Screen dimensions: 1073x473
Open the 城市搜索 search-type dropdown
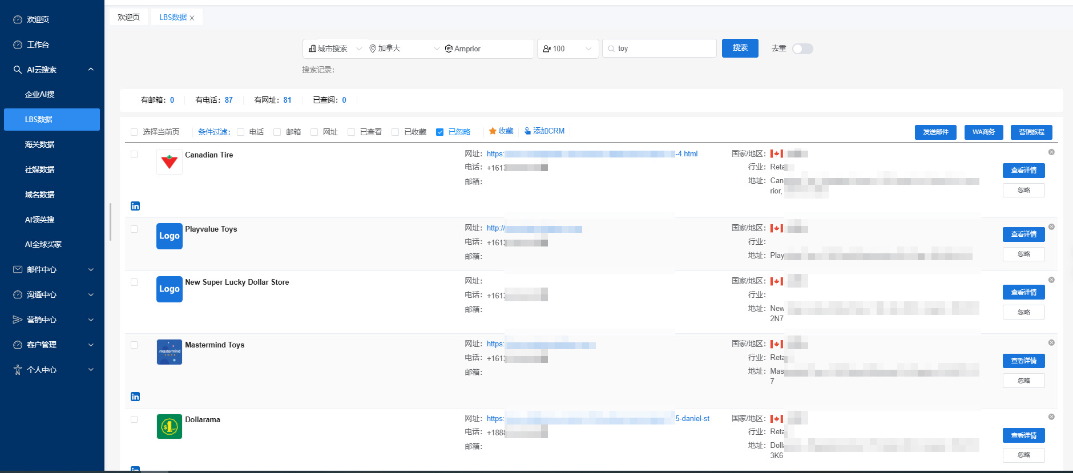click(335, 48)
